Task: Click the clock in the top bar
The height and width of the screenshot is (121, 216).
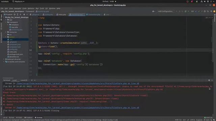Action: (x=108, y=1)
